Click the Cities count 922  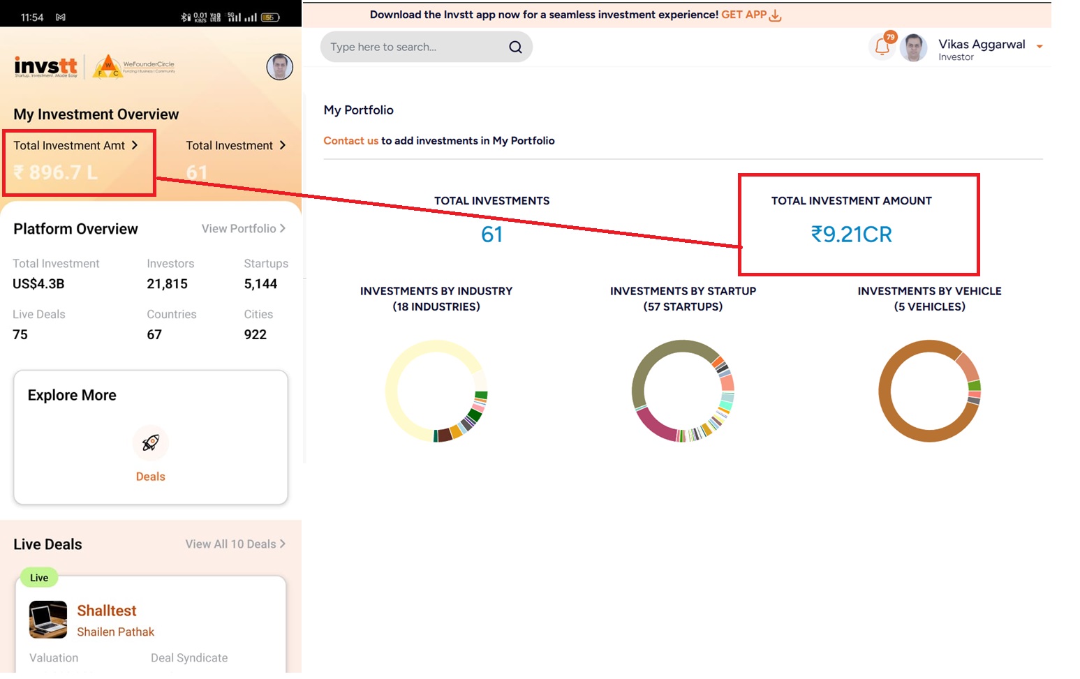click(x=256, y=335)
